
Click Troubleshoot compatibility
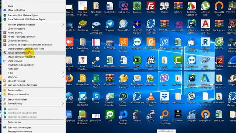34,65
